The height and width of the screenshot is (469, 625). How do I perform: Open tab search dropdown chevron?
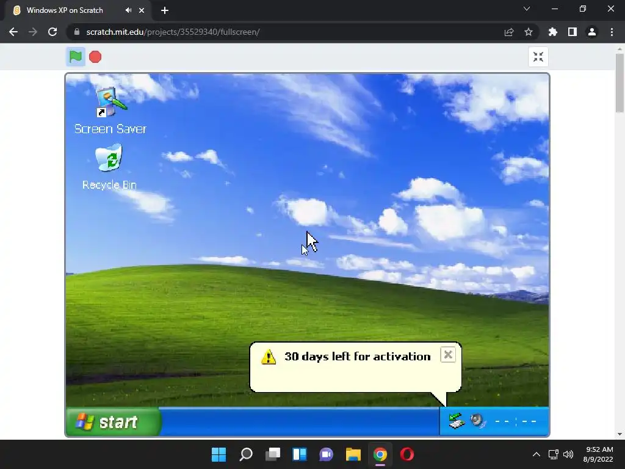tap(527, 9)
